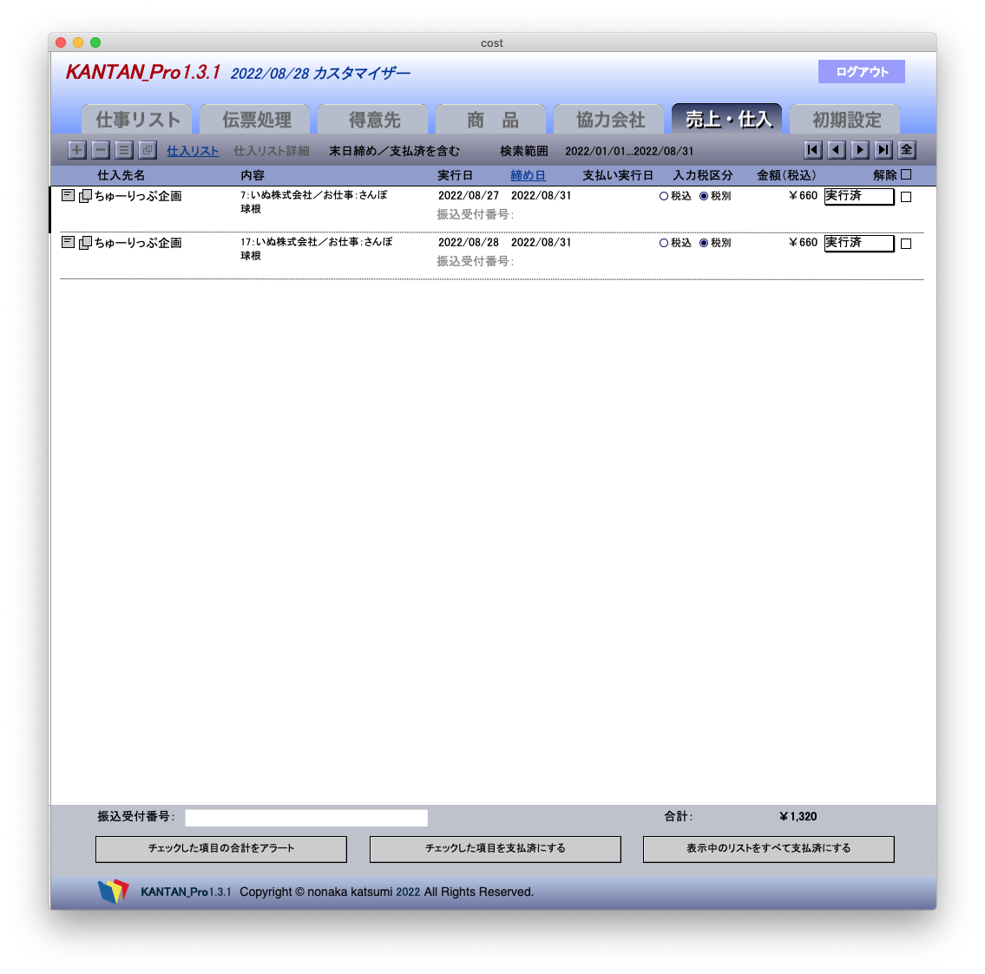
Task: Click the 全 show-all records icon
Action: tap(907, 150)
